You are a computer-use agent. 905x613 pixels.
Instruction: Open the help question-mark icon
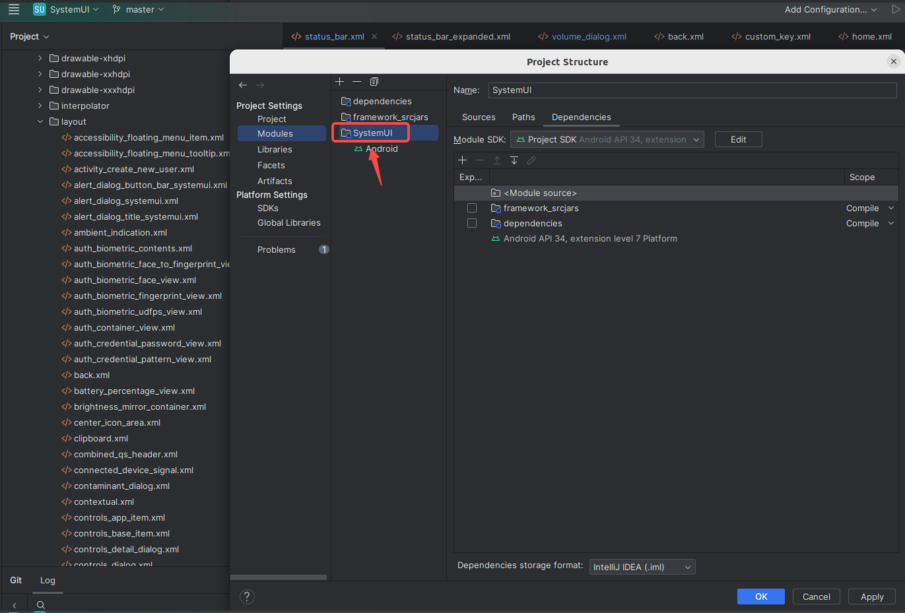coord(247,597)
